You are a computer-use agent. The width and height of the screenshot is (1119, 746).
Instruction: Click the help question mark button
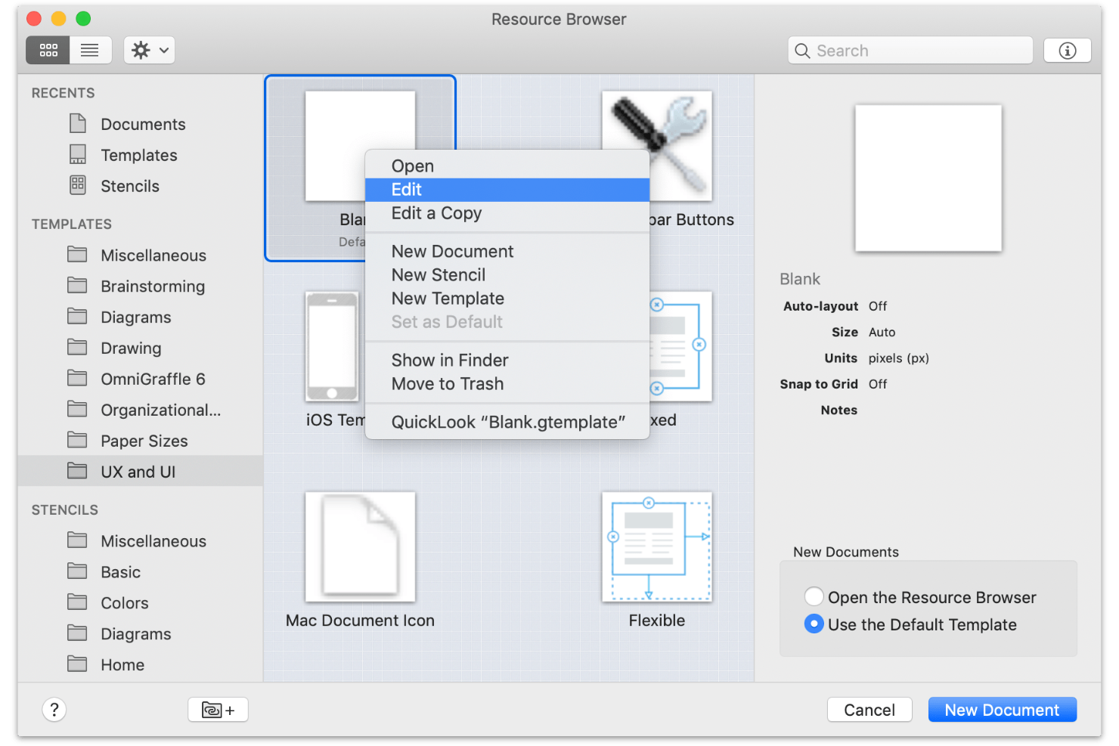(x=54, y=710)
